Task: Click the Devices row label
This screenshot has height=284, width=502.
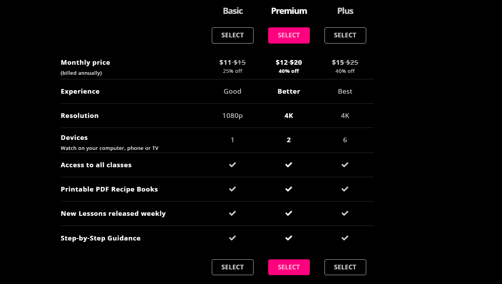Action: [74, 138]
